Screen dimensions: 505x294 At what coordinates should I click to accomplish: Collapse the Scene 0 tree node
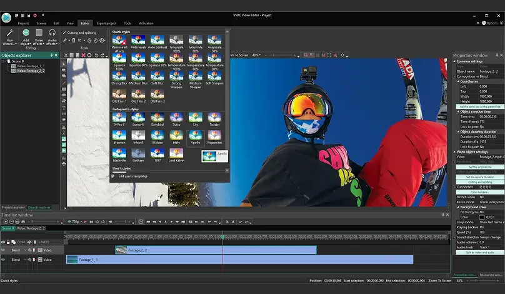point(4,61)
